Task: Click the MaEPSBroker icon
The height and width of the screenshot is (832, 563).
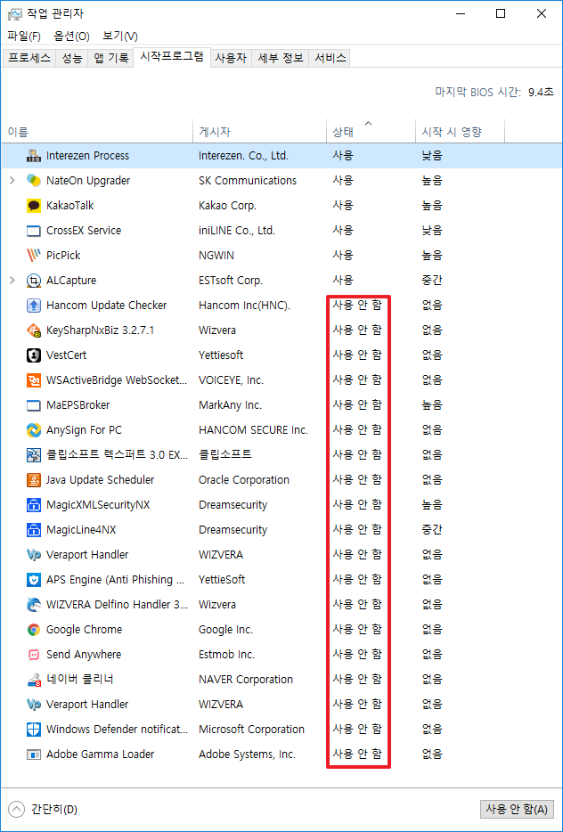Action: 34,405
